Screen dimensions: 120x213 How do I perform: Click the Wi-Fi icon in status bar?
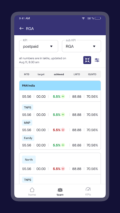click(x=83, y=18)
